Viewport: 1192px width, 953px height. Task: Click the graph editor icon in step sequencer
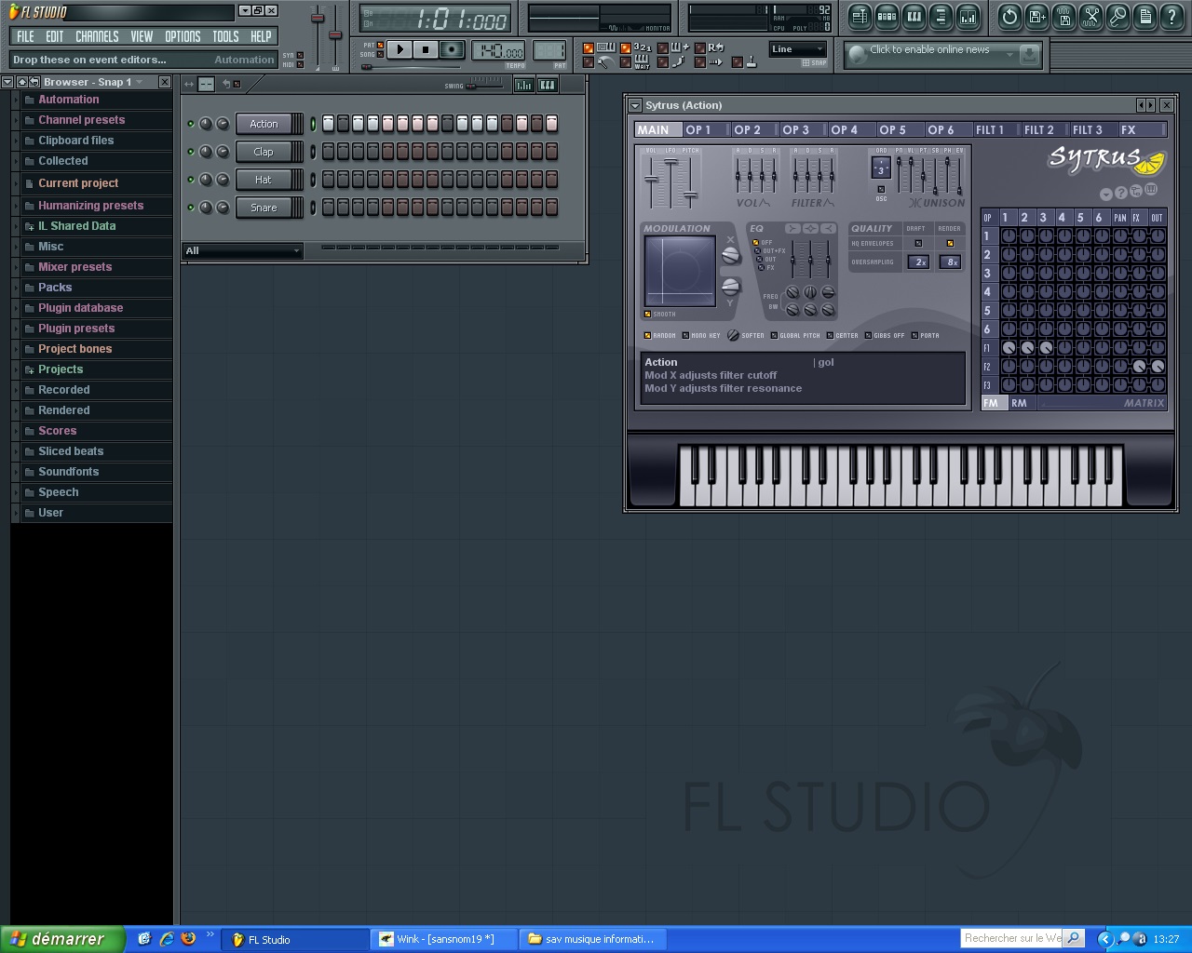point(524,85)
